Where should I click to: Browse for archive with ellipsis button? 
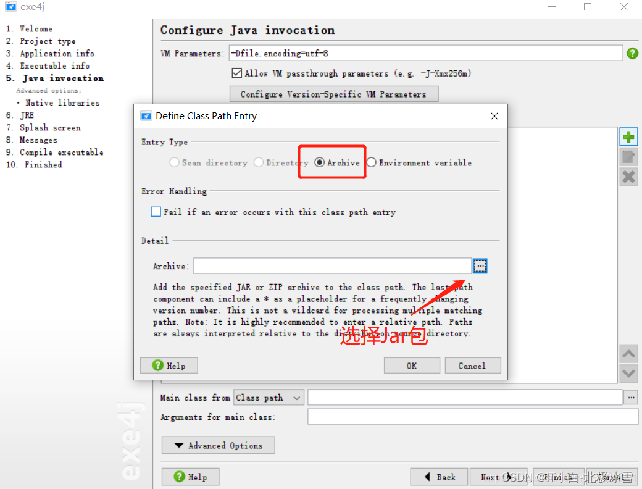[480, 265]
